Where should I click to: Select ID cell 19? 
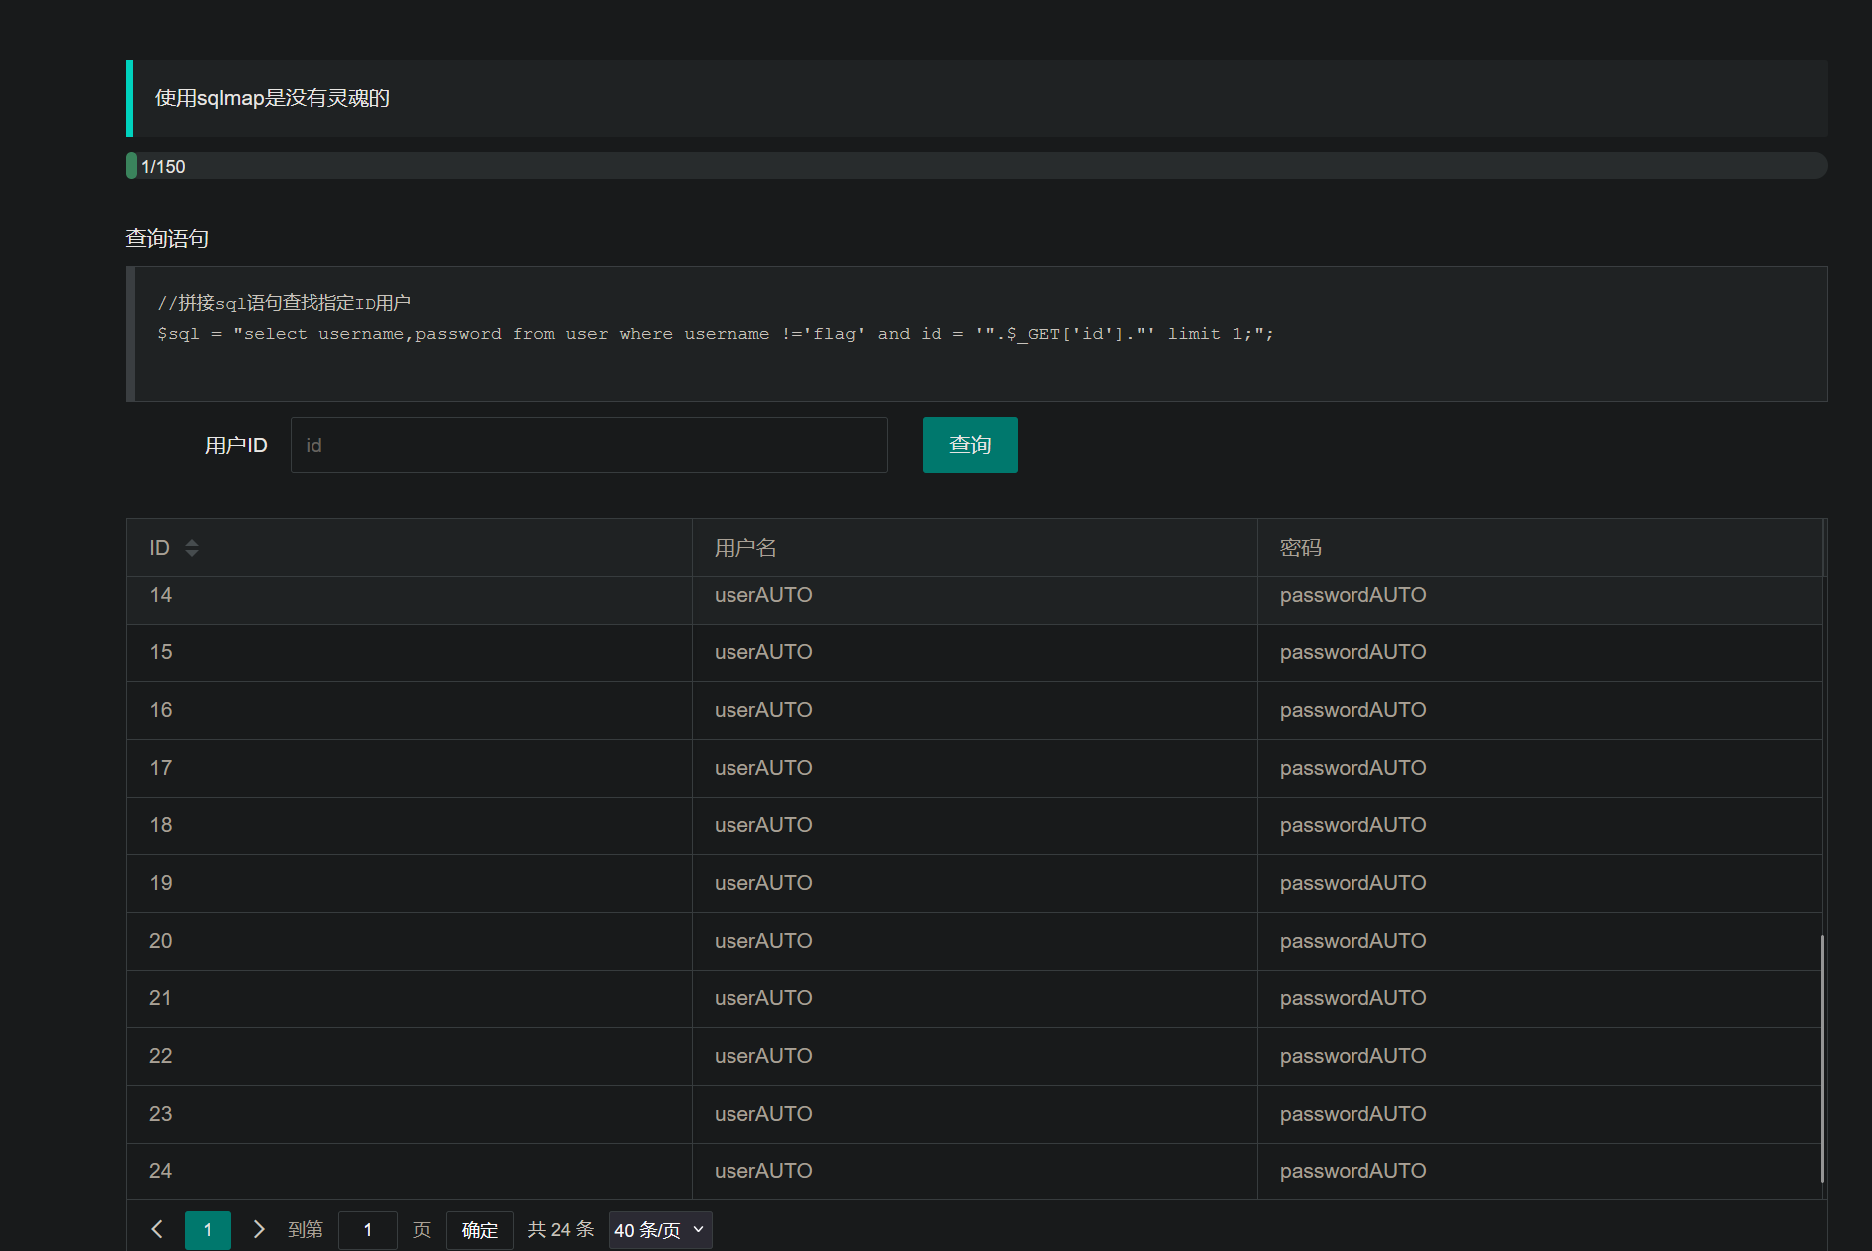pyautogui.click(x=409, y=883)
